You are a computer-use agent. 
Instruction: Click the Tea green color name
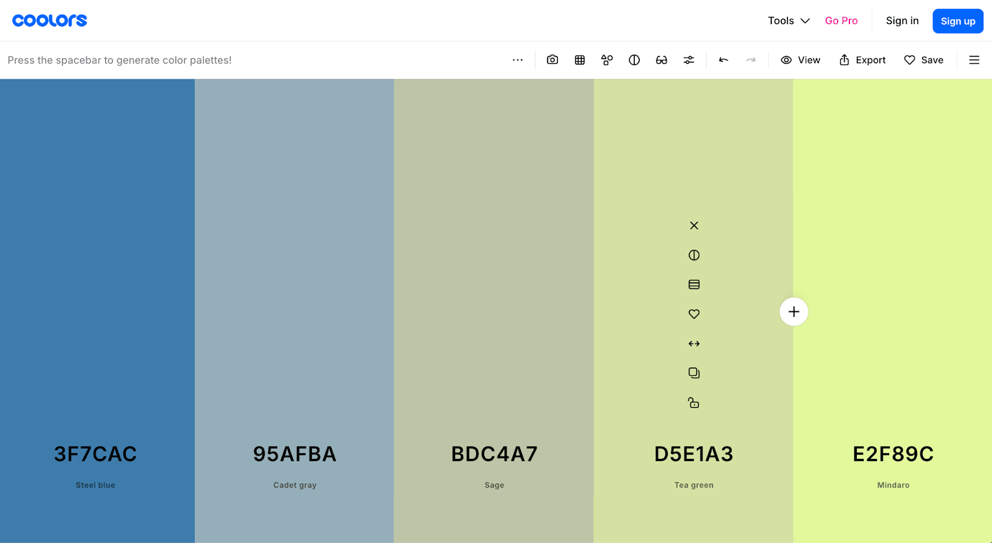coord(694,485)
